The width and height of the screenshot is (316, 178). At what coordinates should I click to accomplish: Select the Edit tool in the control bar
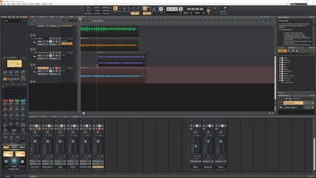pos(129,8)
